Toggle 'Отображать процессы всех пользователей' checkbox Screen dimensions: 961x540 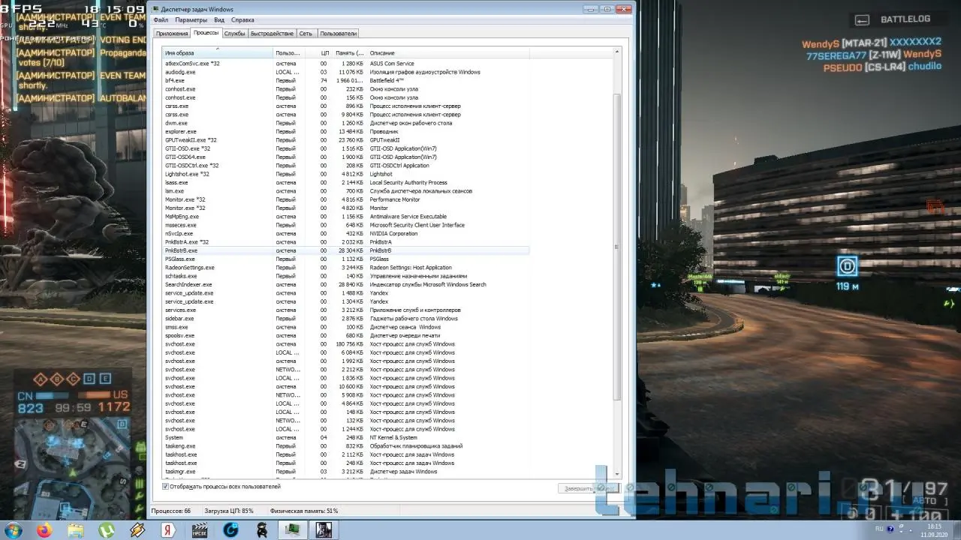tap(166, 487)
